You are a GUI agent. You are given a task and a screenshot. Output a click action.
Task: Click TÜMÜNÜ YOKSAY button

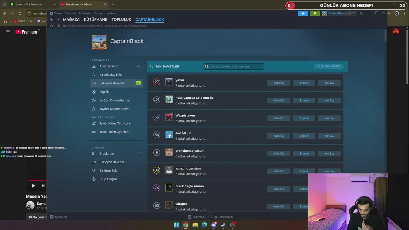329,66
